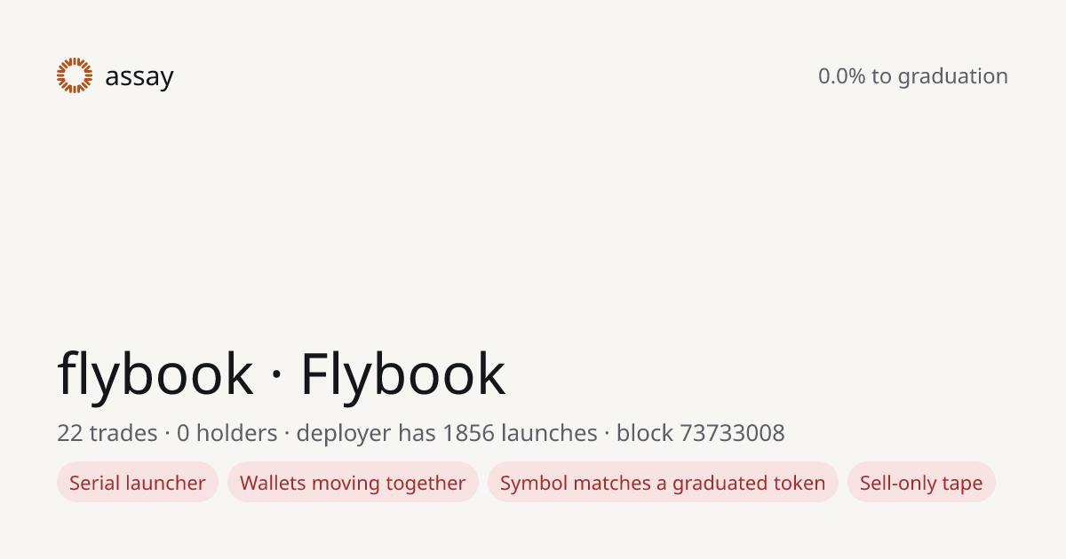Click the flybook ticker symbol in heading

(155, 374)
